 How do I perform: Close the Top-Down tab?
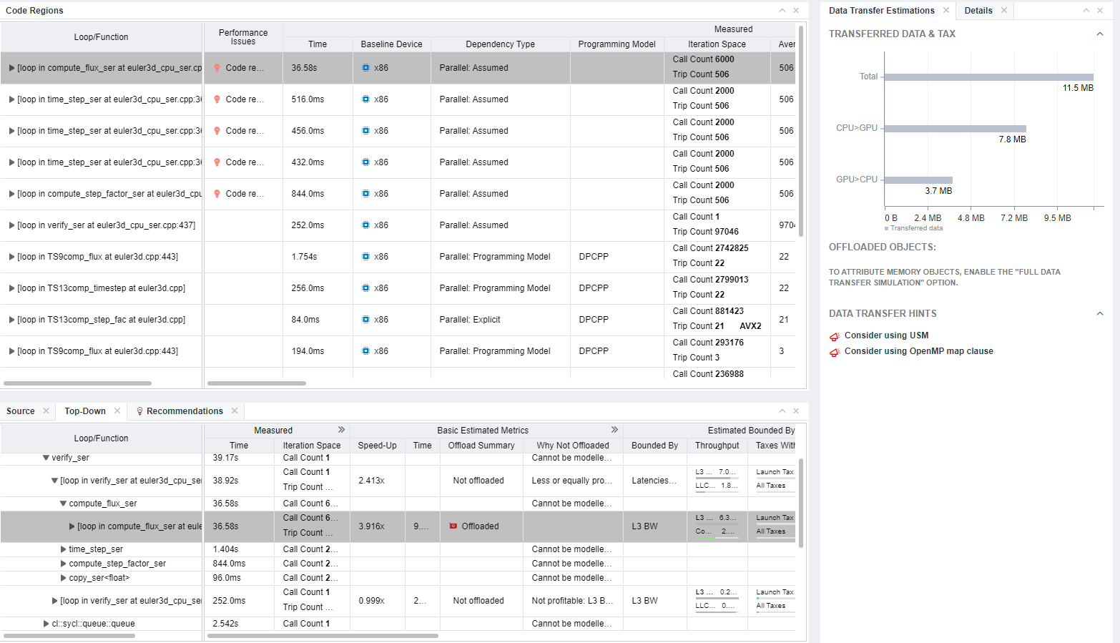[117, 411]
